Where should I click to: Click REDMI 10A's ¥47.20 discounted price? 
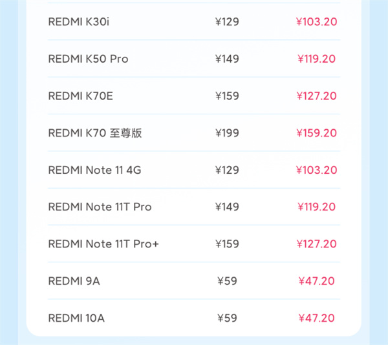316,319
